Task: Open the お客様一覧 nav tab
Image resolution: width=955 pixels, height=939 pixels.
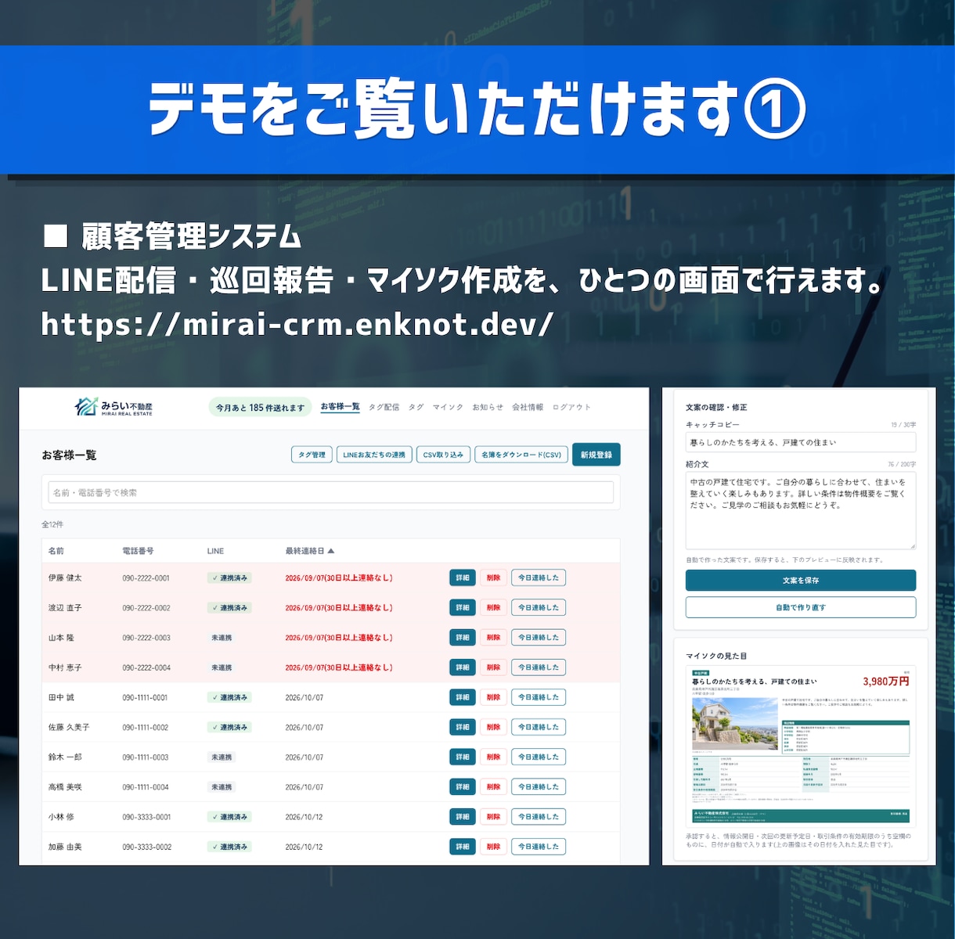Action: [340, 407]
